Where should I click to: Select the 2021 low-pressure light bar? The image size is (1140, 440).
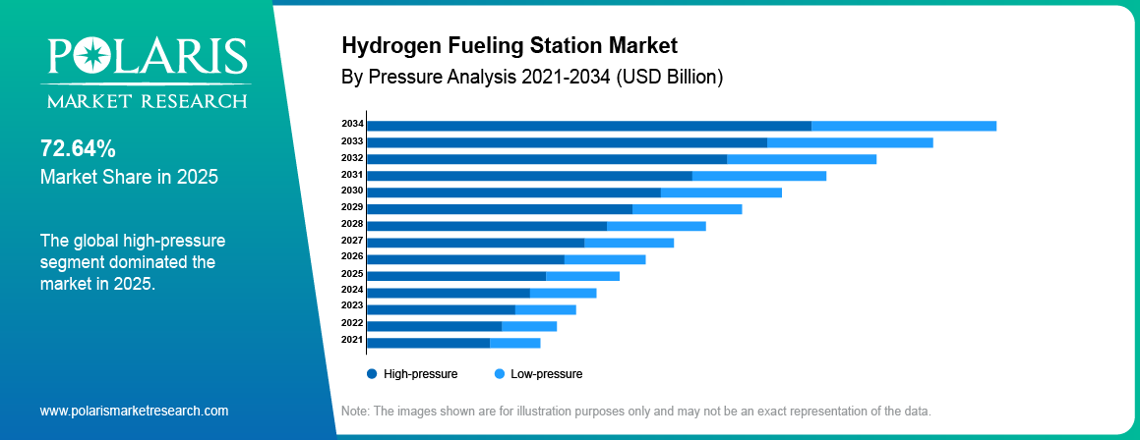pyautogui.click(x=515, y=343)
